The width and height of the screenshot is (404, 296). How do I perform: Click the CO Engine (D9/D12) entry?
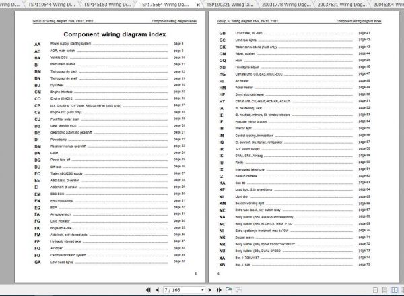109,98
